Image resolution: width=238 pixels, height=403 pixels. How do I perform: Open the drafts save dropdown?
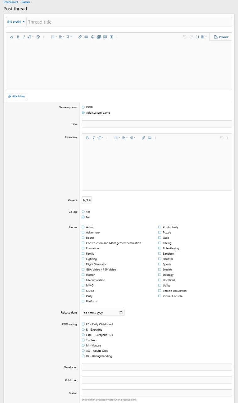(x=204, y=37)
